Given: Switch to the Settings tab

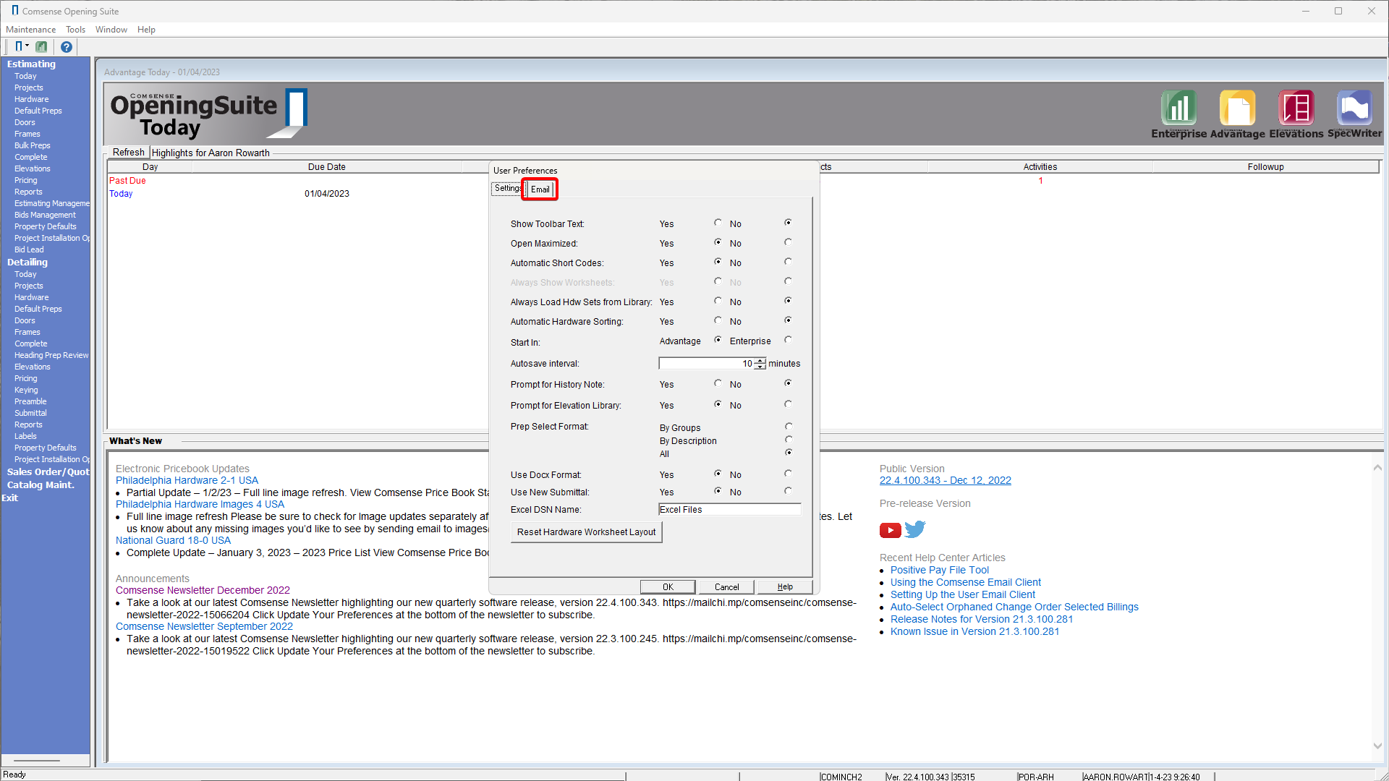Looking at the screenshot, I should coord(507,188).
